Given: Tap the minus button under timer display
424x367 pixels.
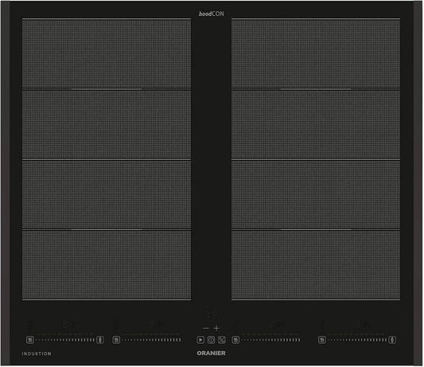Looking at the screenshot, I should (x=206, y=328).
